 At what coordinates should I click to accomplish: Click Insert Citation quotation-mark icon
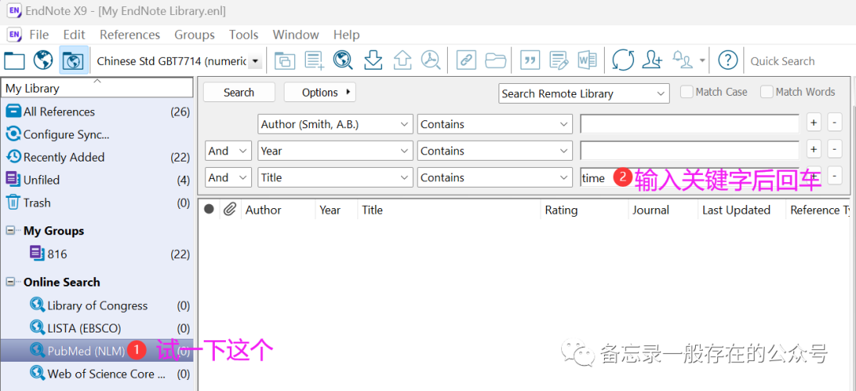529,60
